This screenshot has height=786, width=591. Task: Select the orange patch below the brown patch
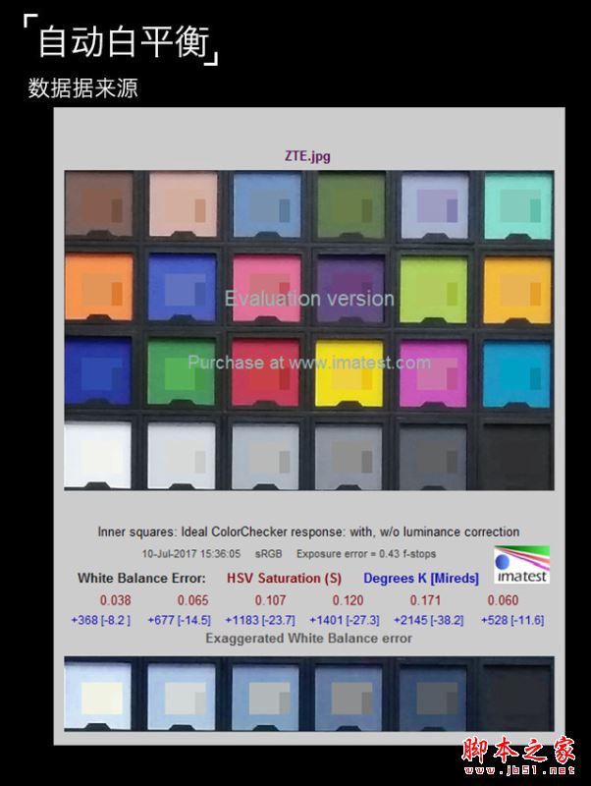[99, 287]
